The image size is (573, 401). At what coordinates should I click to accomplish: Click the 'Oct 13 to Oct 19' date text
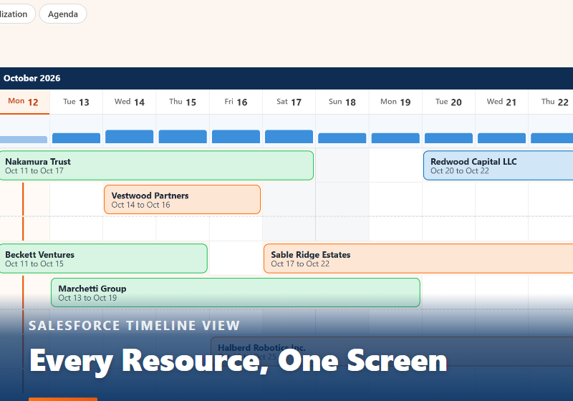pyautogui.click(x=87, y=298)
